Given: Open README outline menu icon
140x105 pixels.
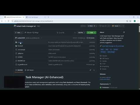Looking at the screenshot, I should pos(94,70).
